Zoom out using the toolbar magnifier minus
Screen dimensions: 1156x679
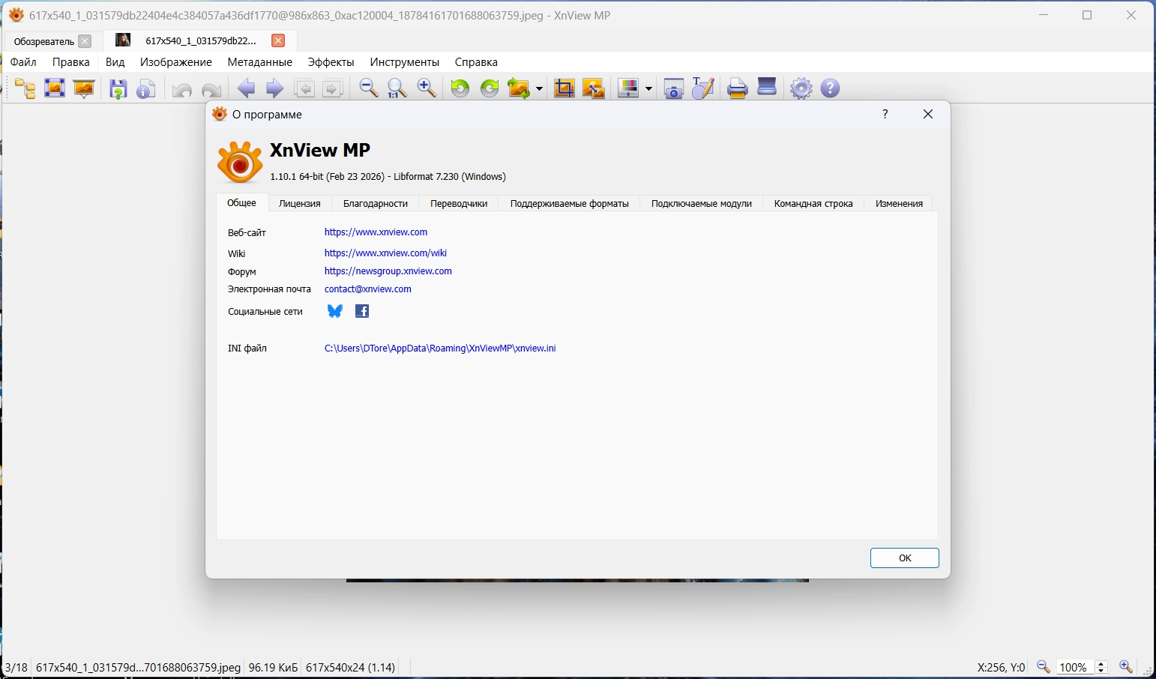(x=368, y=88)
